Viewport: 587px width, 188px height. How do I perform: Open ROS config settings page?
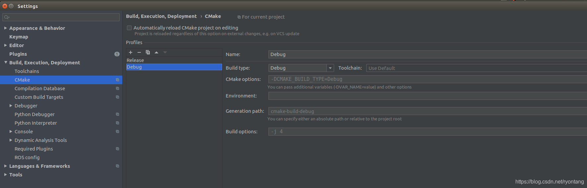pos(27,157)
